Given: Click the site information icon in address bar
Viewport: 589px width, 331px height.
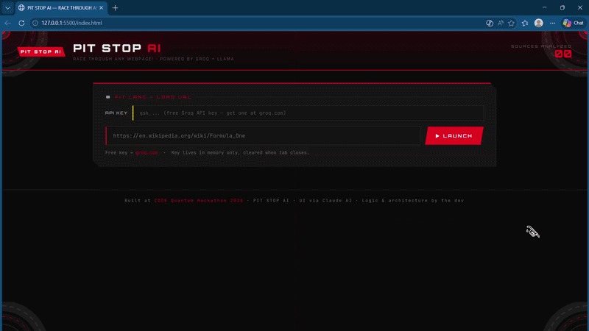Looking at the screenshot, I should (x=35, y=23).
